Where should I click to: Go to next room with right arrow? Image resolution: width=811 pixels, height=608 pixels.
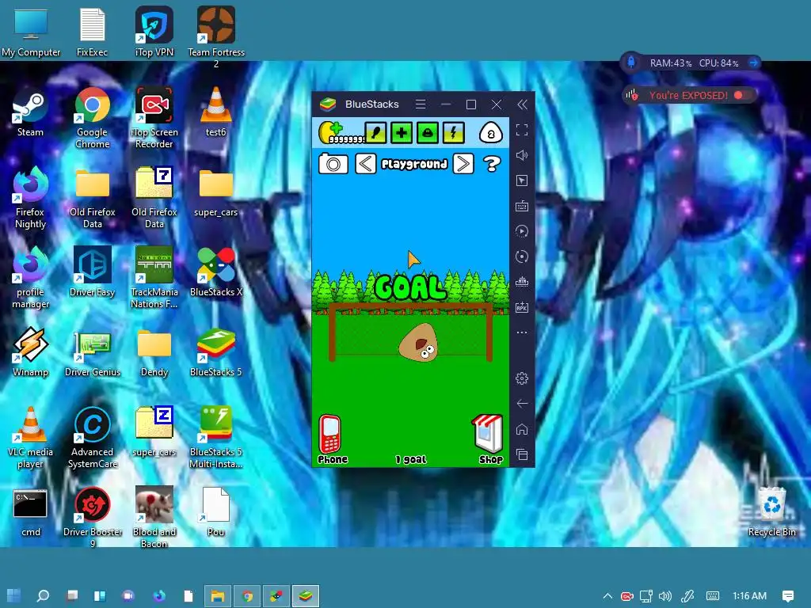click(463, 164)
